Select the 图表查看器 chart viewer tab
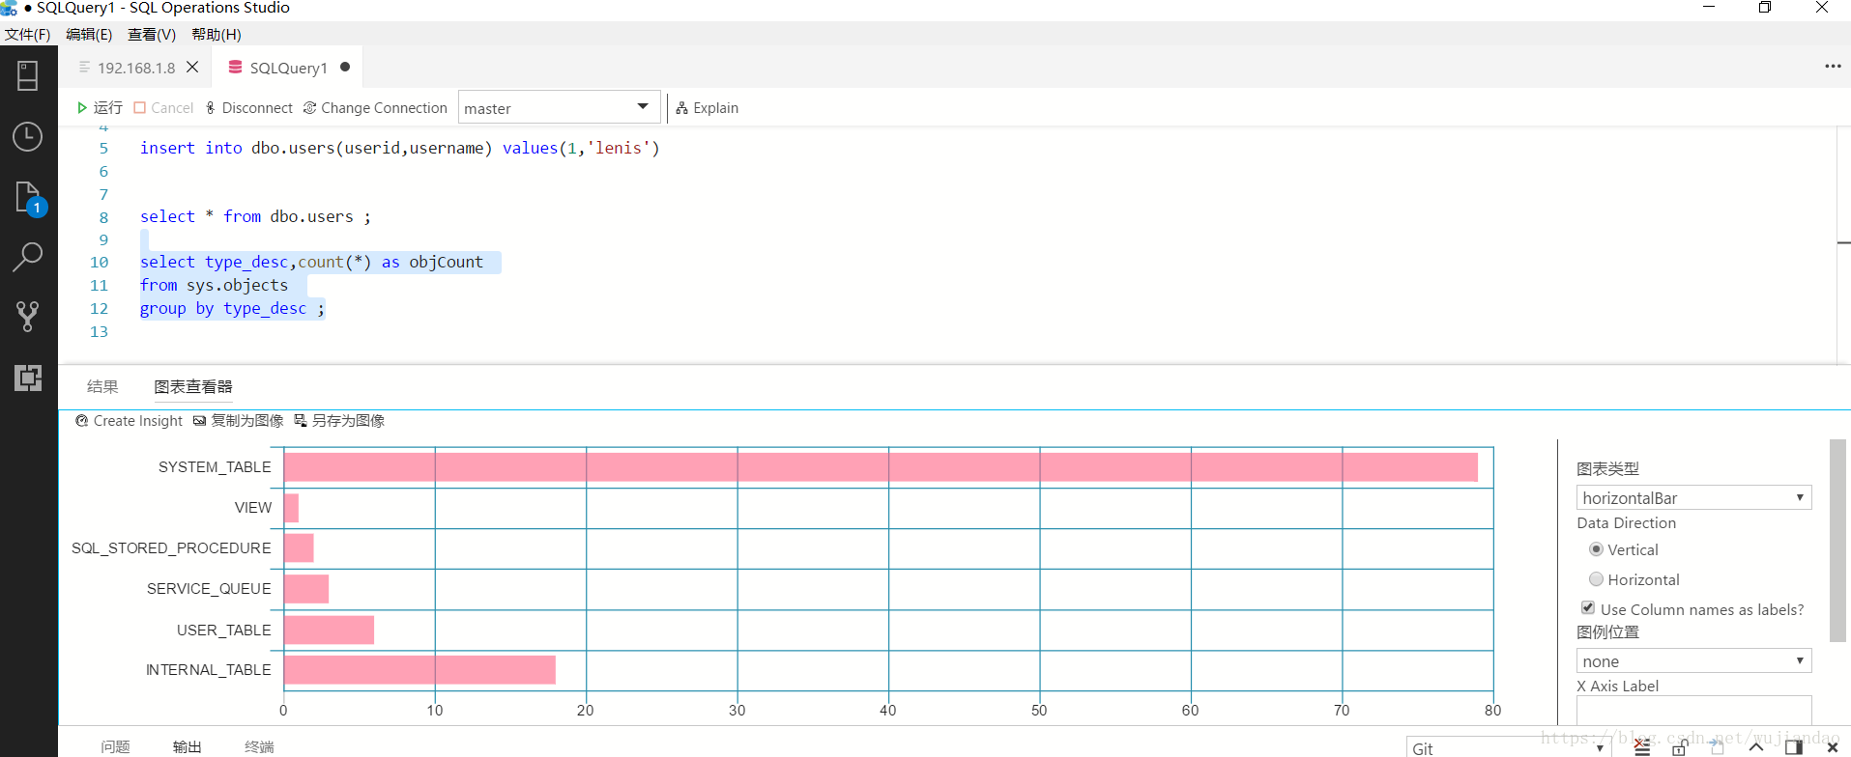Viewport: 1851px width, 757px height. click(x=193, y=386)
